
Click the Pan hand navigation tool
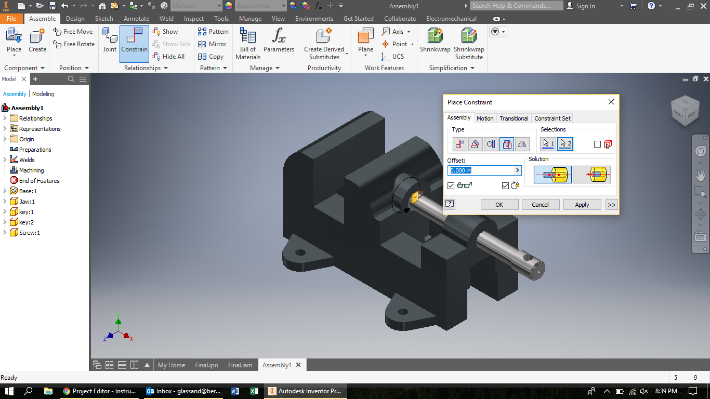pyautogui.click(x=701, y=175)
